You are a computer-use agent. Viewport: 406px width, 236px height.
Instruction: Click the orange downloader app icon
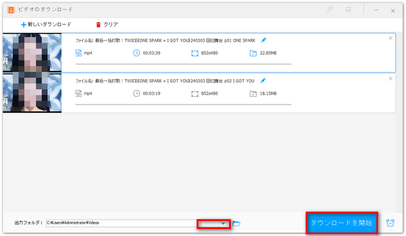[11, 10]
